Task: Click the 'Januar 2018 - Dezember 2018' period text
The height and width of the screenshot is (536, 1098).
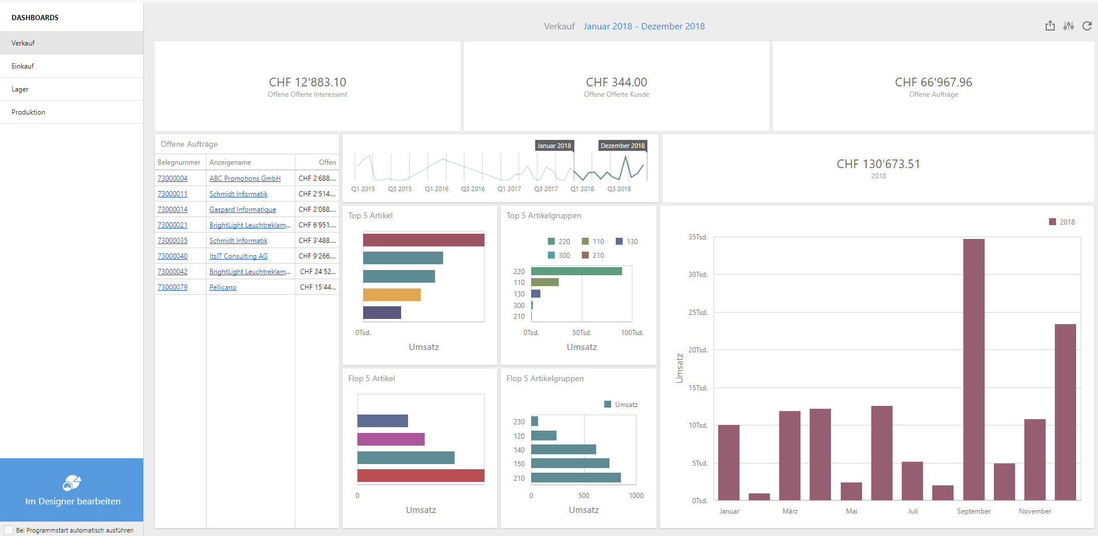Action: 644,26
